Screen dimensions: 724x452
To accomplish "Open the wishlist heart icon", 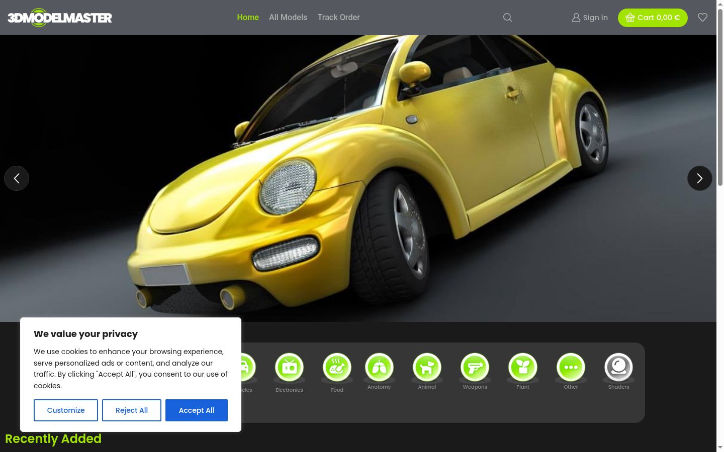I will point(702,18).
